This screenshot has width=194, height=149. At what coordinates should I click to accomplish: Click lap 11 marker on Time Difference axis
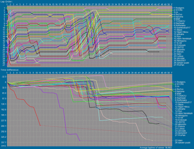40,73
